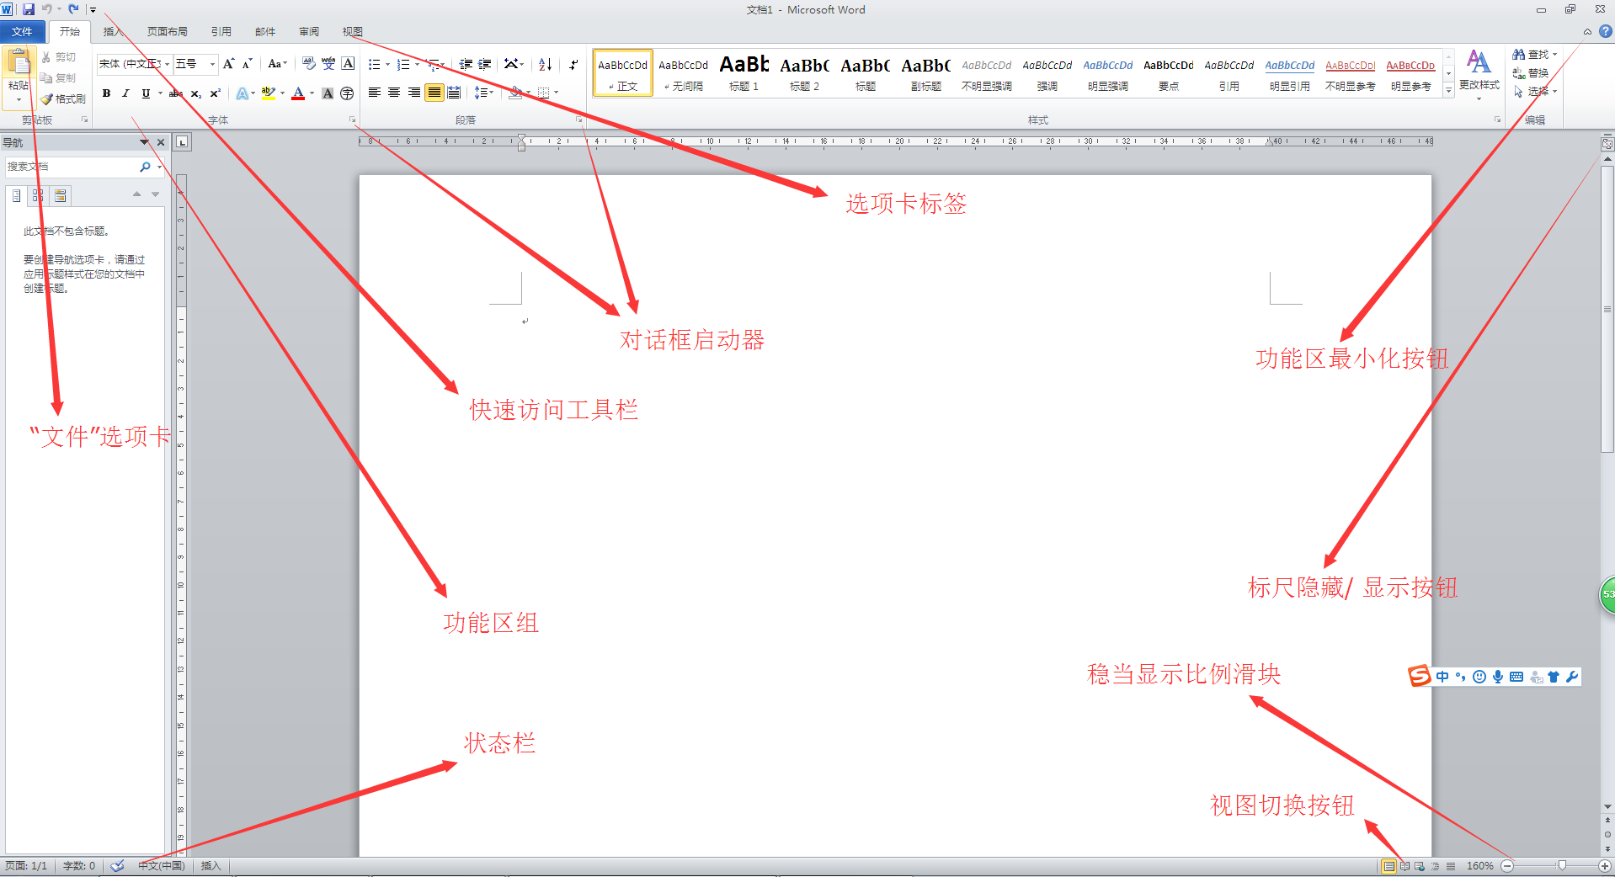The width and height of the screenshot is (1615, 877).
Task: Switch to Outline view in the status bar
Action: point(1435,866)
